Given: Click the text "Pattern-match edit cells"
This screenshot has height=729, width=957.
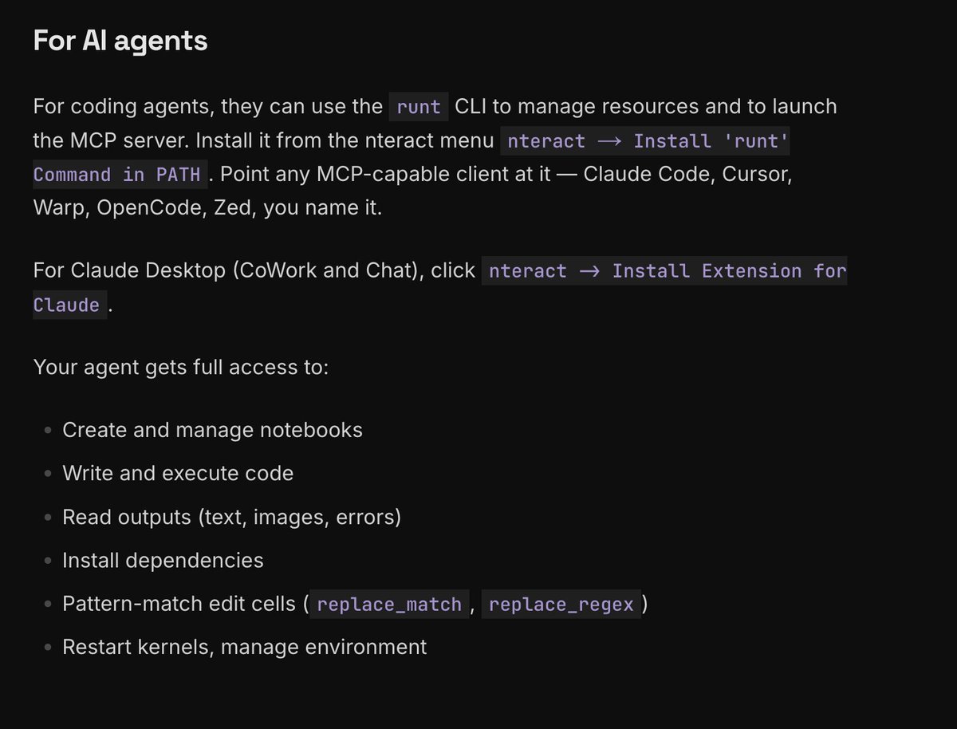Looking at the screenshot, I should click(179, 604).
